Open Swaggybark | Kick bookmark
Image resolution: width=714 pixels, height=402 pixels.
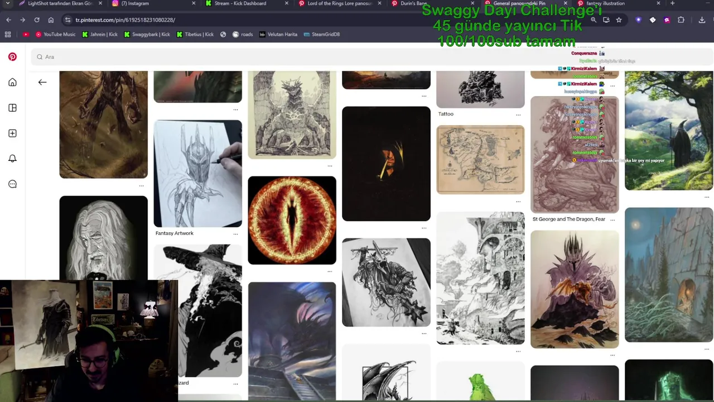[x=147, y=34]
